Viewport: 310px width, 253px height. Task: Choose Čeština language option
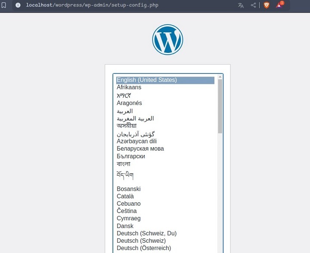(x=165, y=211)
